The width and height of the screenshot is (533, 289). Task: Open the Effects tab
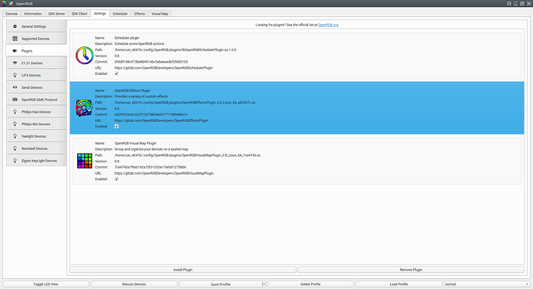139,14
